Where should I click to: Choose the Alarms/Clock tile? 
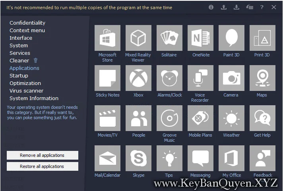click(x=169, y=78)
